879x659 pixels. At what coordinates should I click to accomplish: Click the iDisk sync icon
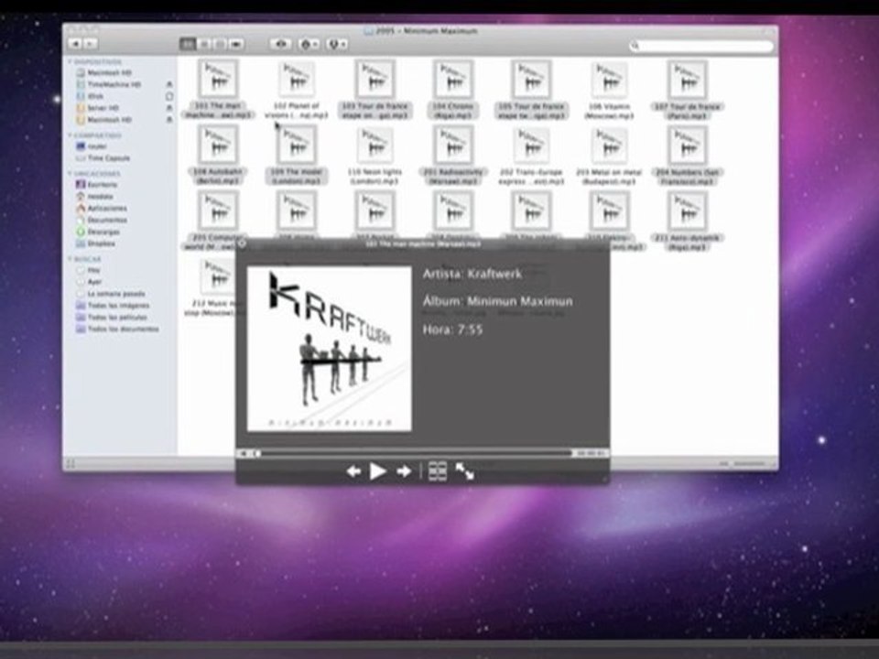click(169, 96)
